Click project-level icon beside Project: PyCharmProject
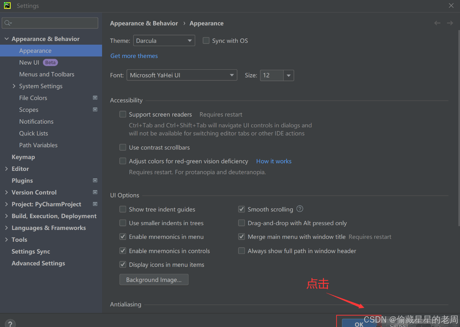 95,204
